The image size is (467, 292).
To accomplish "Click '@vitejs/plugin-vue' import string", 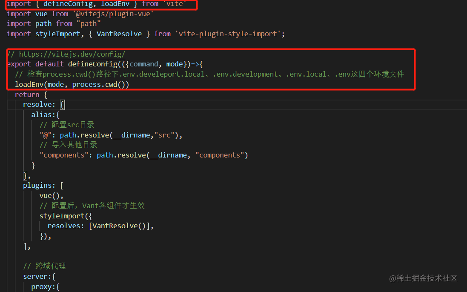I will [113, 14].
